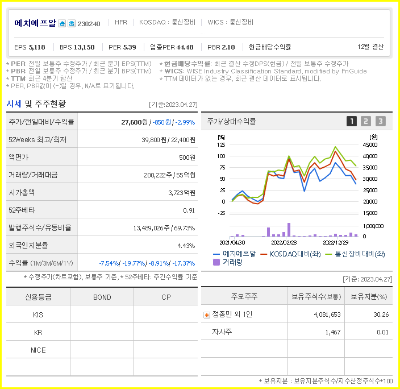Click the WICS : 통신장비 classification
This screenshot has height=389, width=400.
230,23
